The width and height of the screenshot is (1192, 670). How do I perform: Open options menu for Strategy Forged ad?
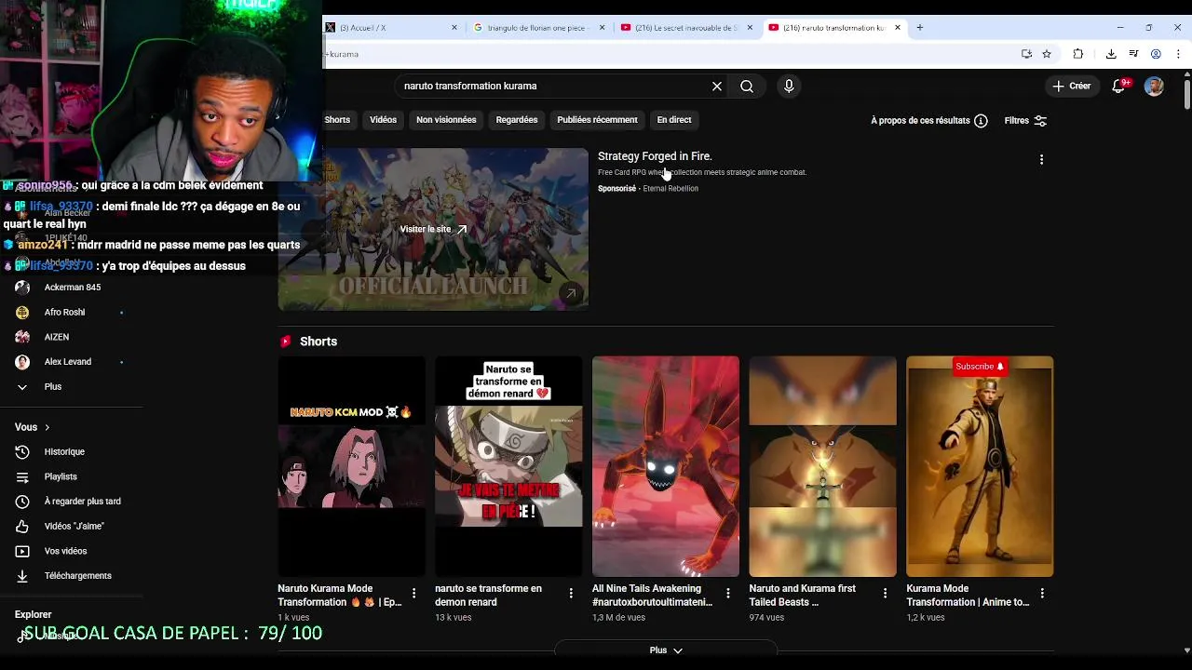pyautogui.click(x=1041, y=159)
